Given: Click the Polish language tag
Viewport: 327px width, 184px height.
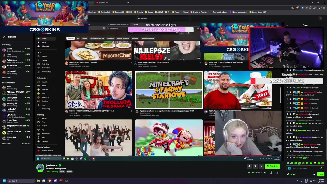Looking at the screenshot, I should [x=62, y=172].
